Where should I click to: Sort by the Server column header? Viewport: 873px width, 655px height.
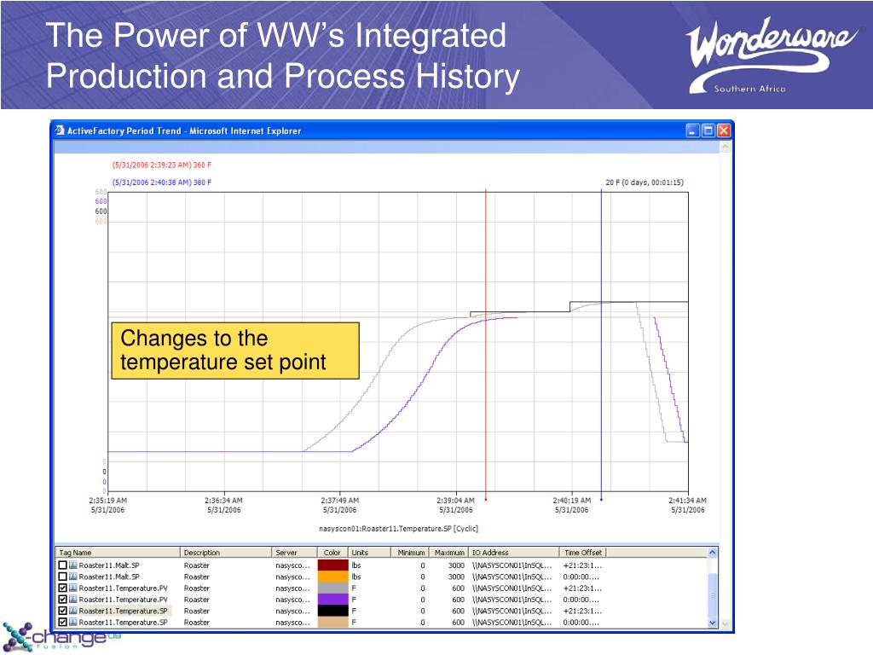(x=294, y=553)
